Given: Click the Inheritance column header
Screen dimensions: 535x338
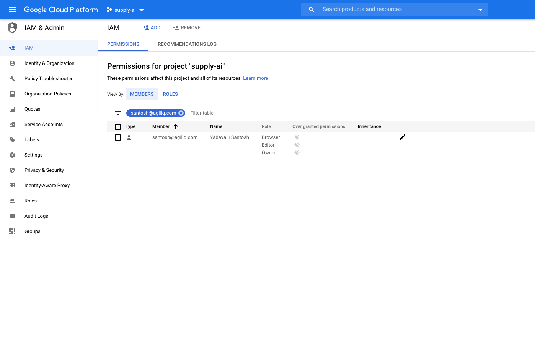Looking at the screenshot, I should coord(369,126).
